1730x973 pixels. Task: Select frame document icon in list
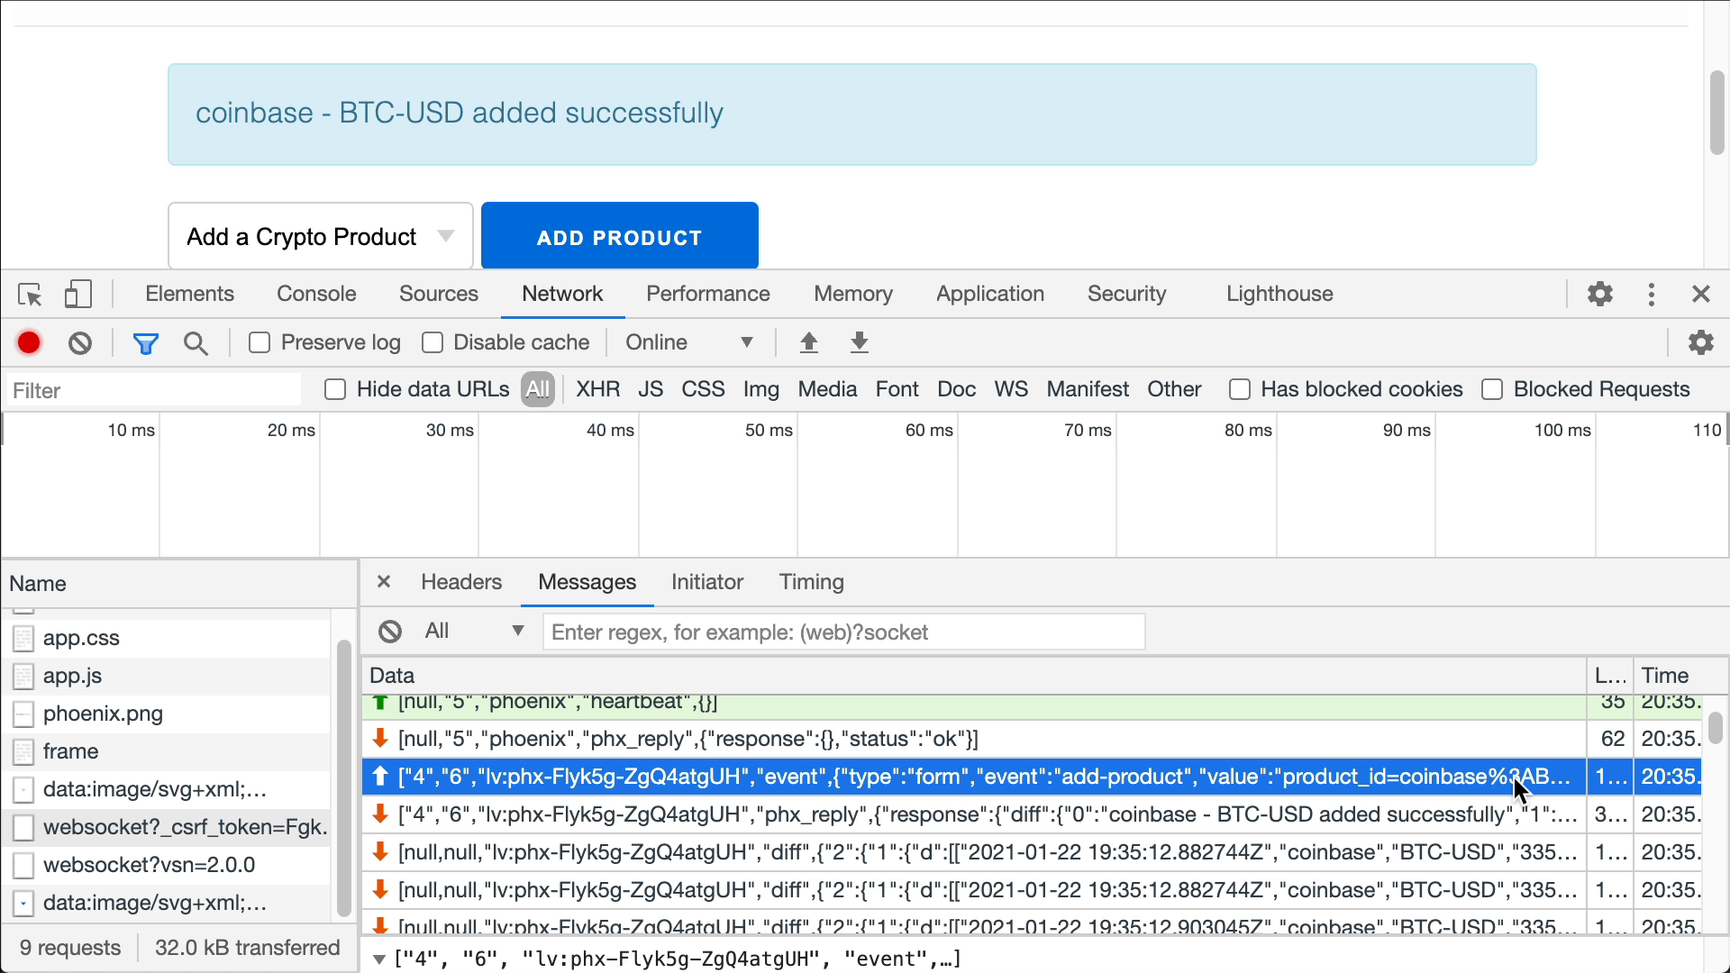click(x=23, y=751)
